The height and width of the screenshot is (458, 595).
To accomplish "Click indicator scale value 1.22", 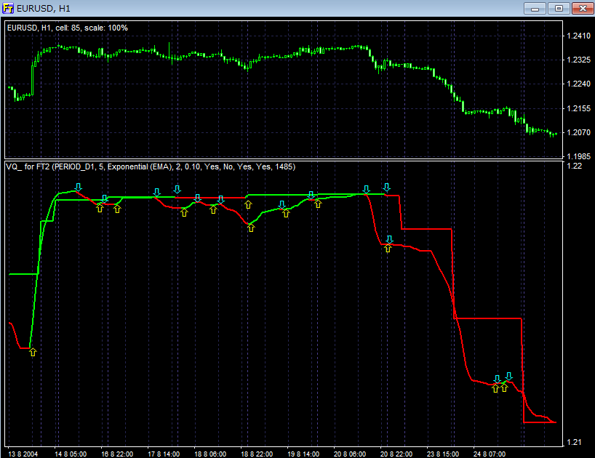I will pyautogui.click(x=574, y=166).
